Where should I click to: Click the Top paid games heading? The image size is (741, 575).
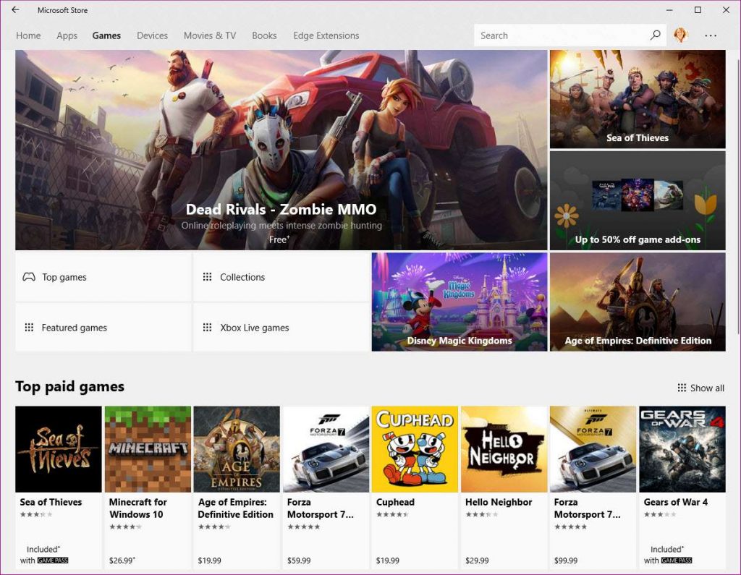[70, 386]
